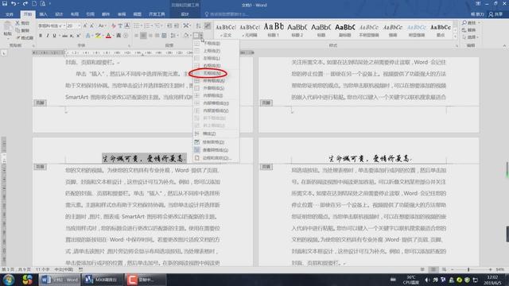The image size is (509, 286).
Task: Apply the Heading 2 style
Action: point(297,30)
